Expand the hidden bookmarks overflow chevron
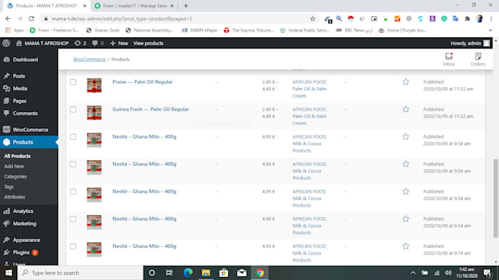 point(490,30)
